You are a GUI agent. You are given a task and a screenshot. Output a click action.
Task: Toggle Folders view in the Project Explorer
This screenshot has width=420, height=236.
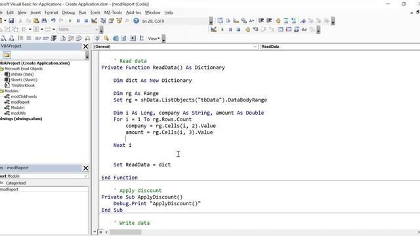coord(7,55)
